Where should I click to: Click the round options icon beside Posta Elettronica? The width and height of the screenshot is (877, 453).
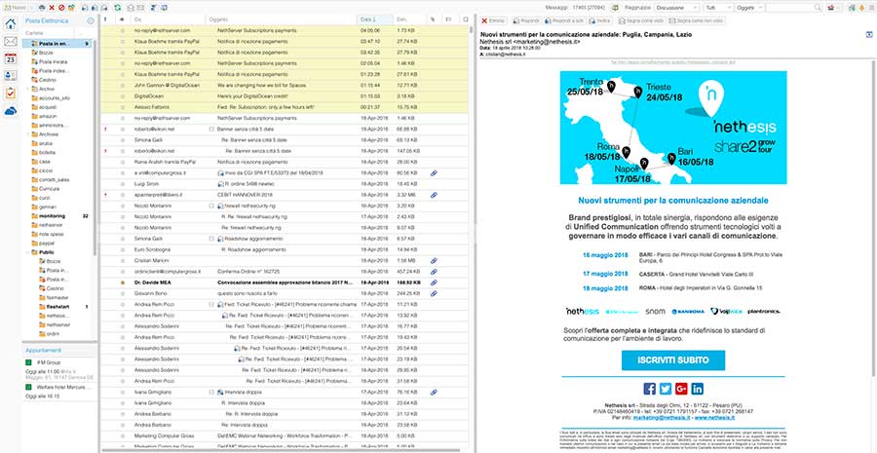coord(92,20)
